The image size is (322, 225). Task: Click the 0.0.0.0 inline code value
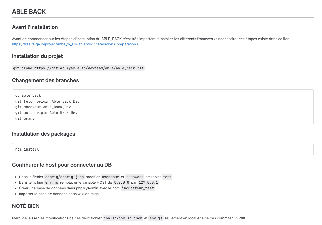click(x=122, y=183)
